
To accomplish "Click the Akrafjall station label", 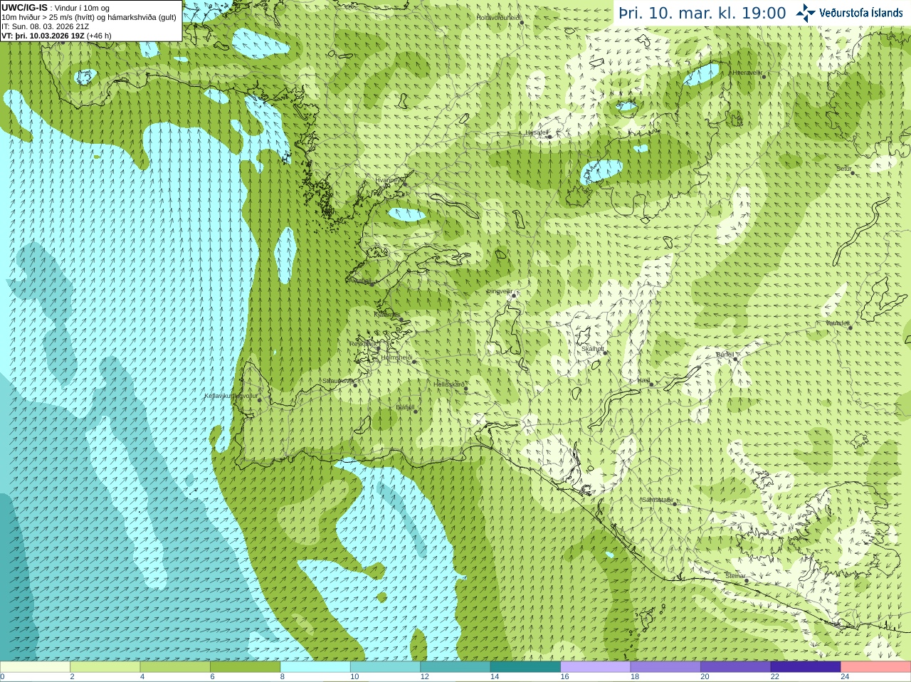I will tap(362, 280).
